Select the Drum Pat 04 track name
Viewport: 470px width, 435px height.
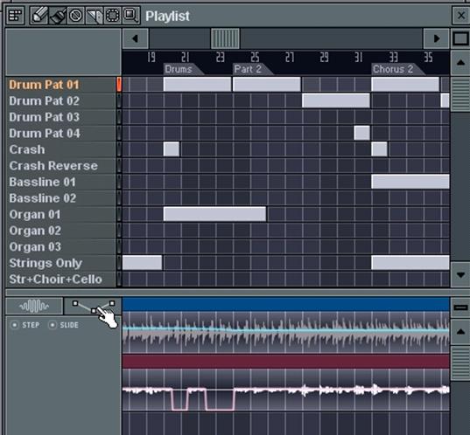pyautogui.click(x=45, y=133)
